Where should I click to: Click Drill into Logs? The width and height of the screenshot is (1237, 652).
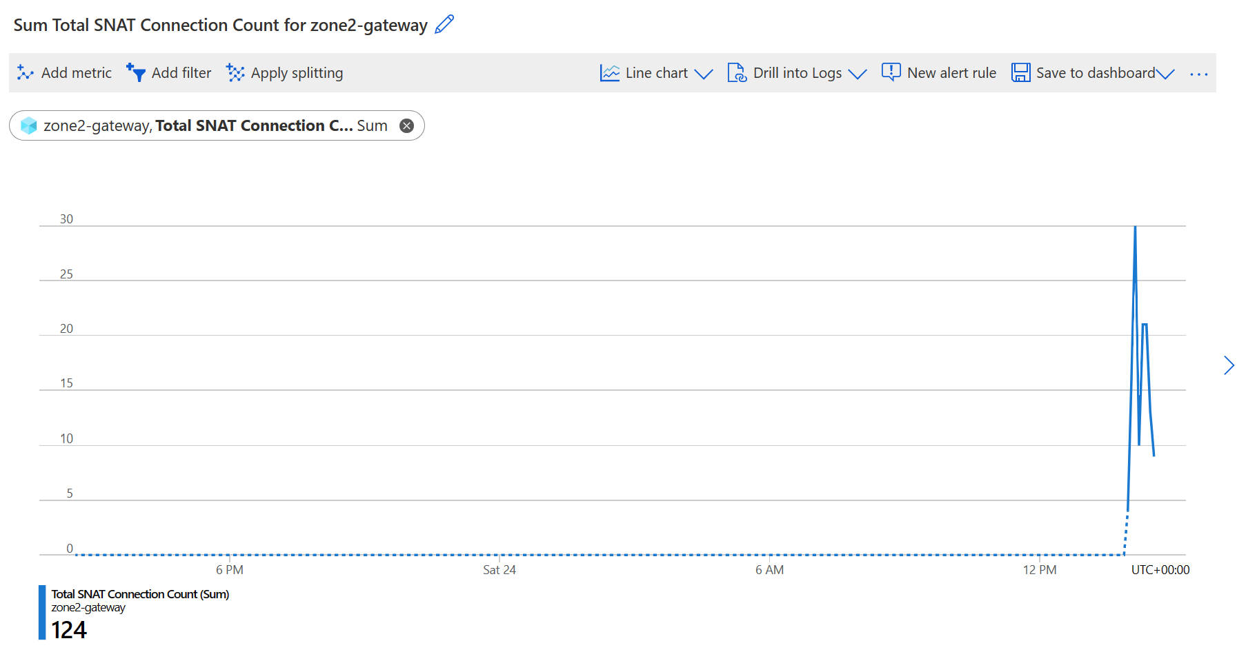(x=798, y=72)
